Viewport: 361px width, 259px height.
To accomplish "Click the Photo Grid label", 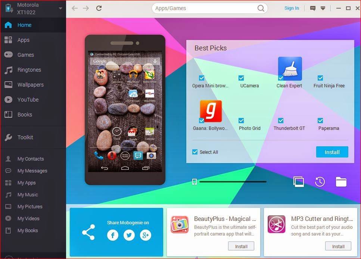I will pos(250,128).
